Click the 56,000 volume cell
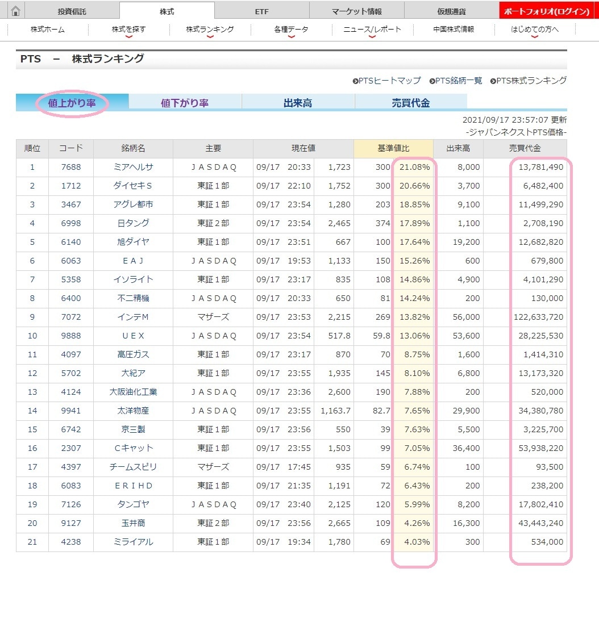Image resolution: width=599 pixels, height=631 pixels. tap(466, 317)
